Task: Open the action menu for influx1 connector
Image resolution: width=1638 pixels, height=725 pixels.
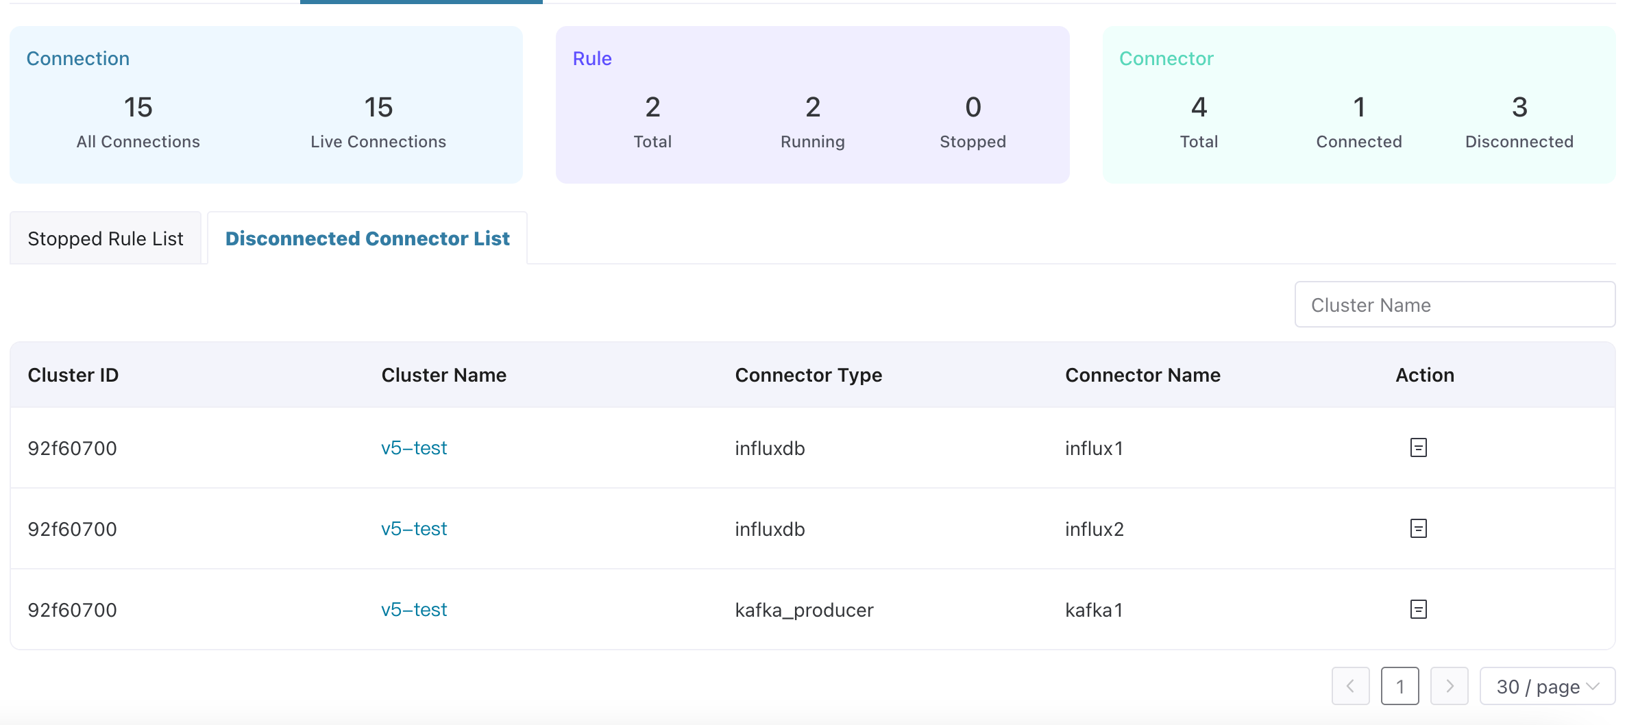Action: pyautogui.click(x=1419, y=447)
